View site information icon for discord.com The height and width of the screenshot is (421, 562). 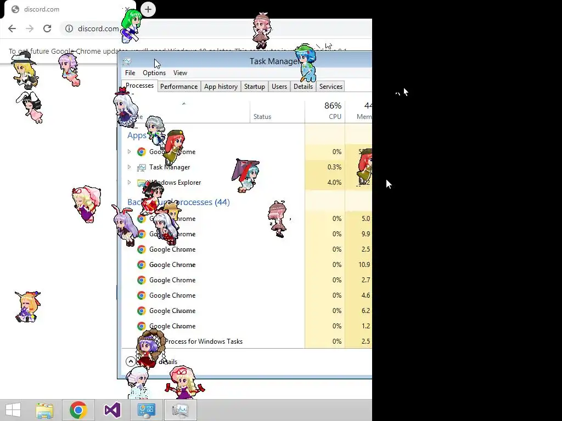click(x=69, y=29)
